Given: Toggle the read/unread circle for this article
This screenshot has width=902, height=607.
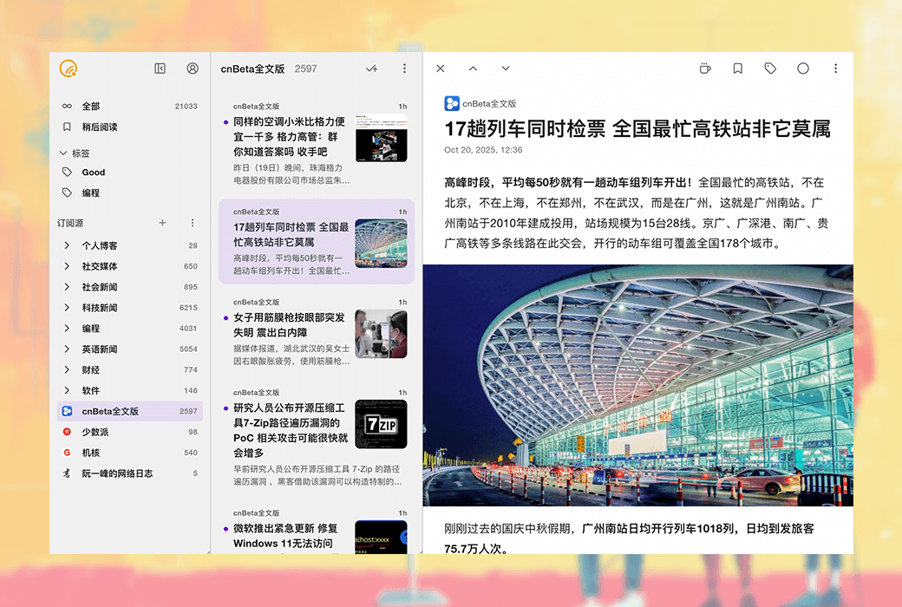Looking at the screenshot, I should (803, 69).
